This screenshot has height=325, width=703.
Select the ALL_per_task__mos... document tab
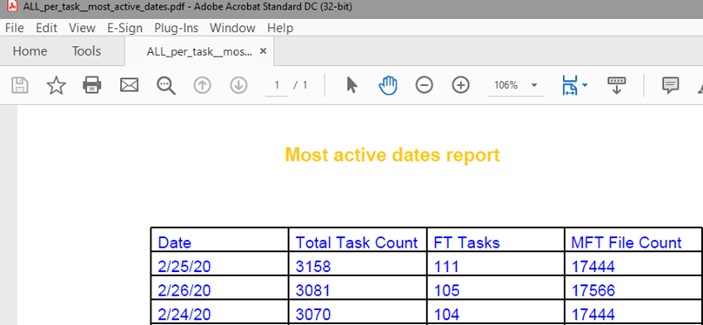coord(199,52)
